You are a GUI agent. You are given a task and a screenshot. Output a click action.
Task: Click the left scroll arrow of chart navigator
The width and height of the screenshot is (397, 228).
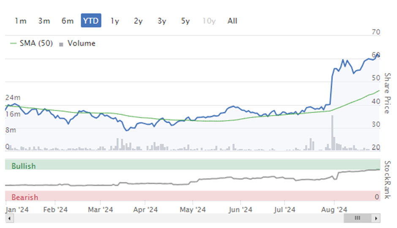(9, 218)
